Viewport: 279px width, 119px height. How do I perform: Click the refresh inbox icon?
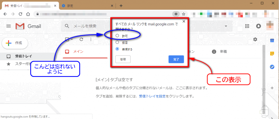point(81,39)
